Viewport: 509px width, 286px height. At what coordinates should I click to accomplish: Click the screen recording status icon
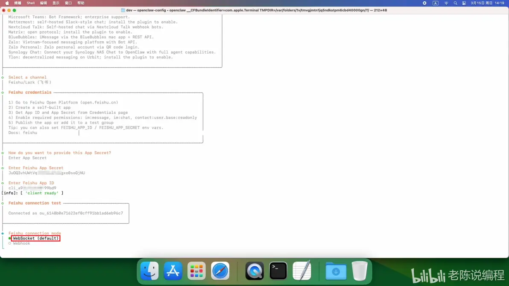[424, 3]
